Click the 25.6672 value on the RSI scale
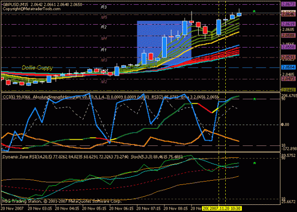This screenshot has width=297, height=212. pyautogui.click(x=288, y=202)
